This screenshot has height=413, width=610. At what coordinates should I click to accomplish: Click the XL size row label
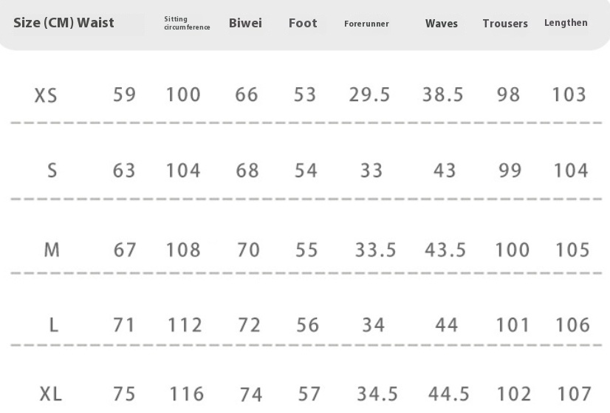[x=50, y=394]
